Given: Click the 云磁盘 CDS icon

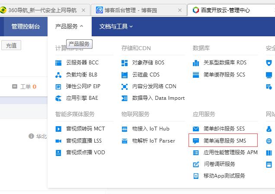Looking at the screenshot, I should (125, 75).
